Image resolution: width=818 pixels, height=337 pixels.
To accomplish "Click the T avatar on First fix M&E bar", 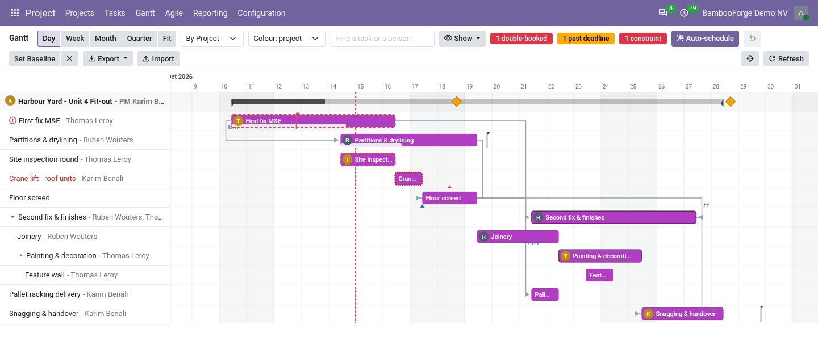I will (x=239, y=121).
